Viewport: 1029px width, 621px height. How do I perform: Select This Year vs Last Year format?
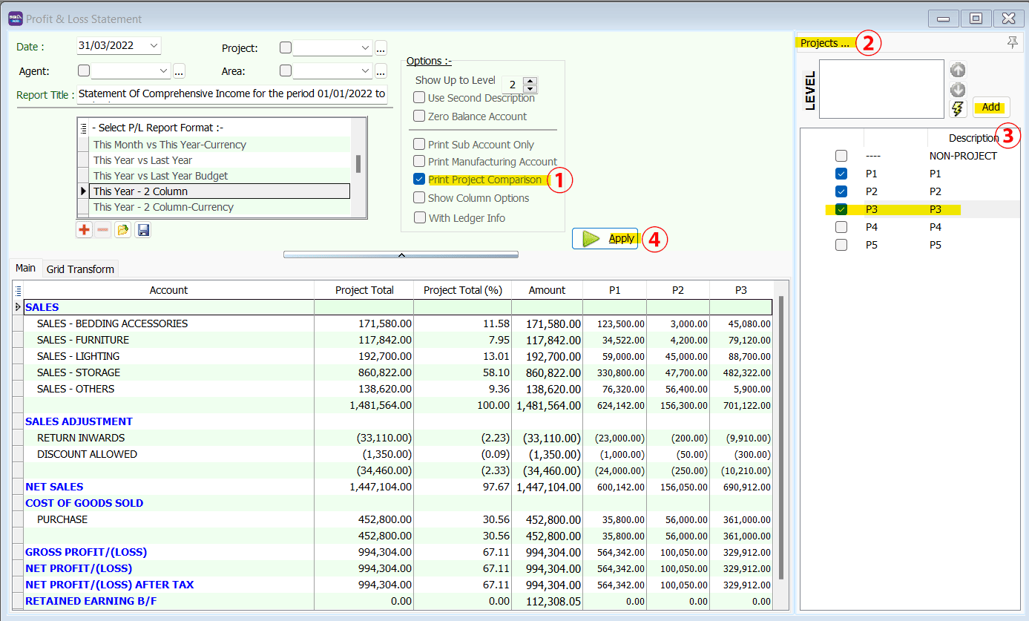142,160
